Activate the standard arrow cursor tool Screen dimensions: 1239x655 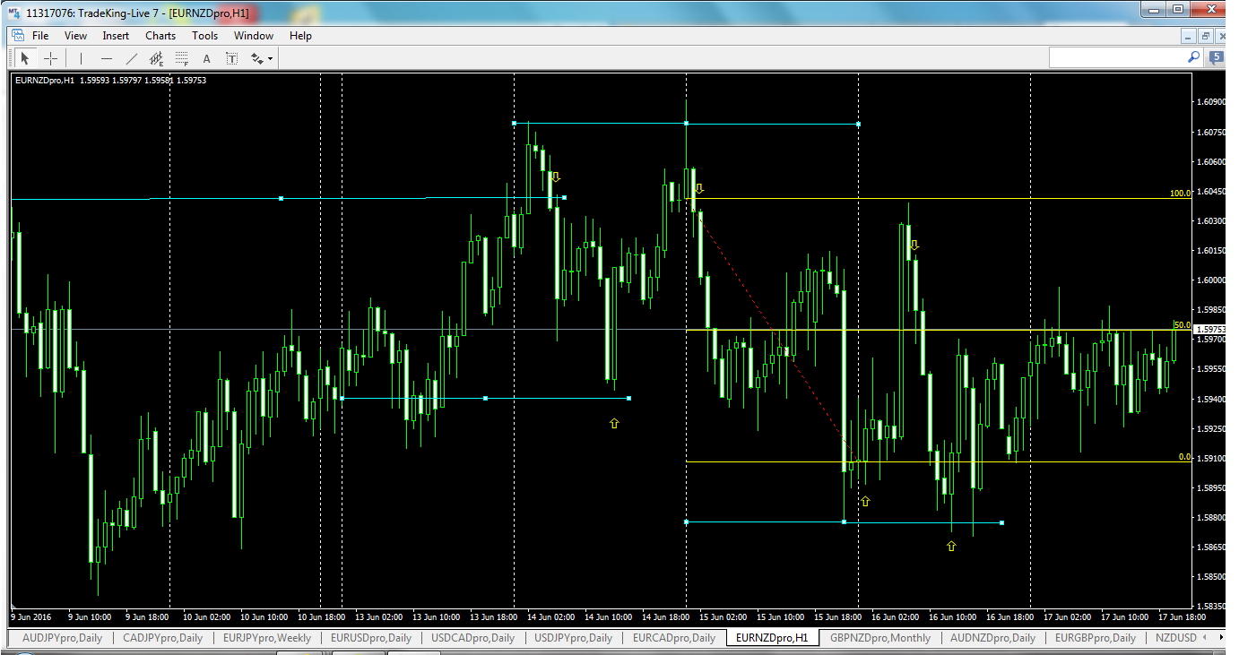[x=24, y=57]
